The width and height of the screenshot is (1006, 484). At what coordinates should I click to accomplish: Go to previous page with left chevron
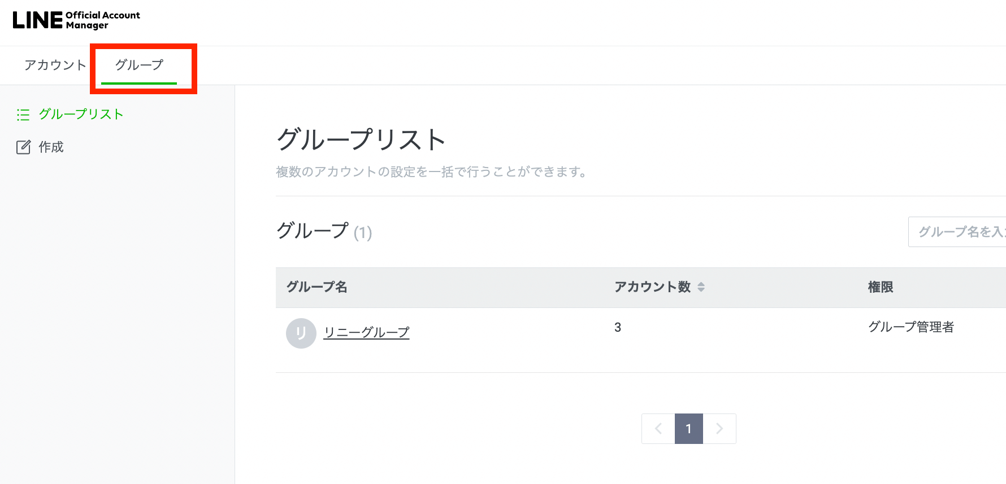coord(658,429)
